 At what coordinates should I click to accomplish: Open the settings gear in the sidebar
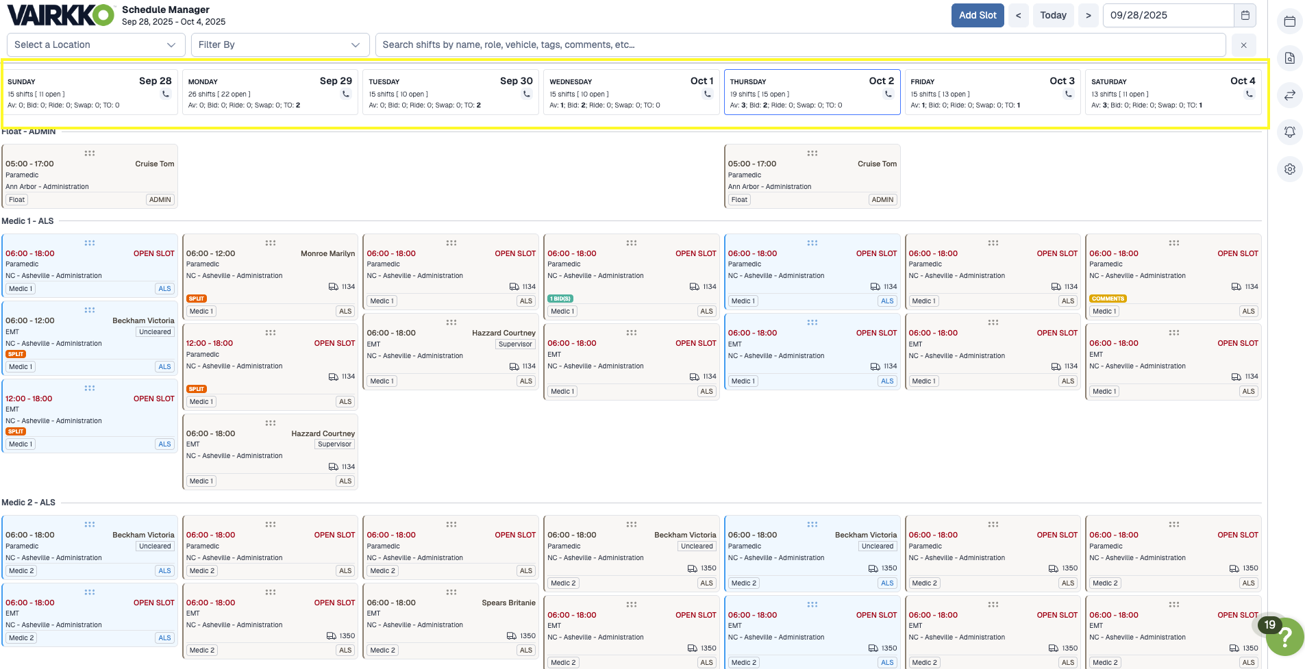coord(1289,169)
